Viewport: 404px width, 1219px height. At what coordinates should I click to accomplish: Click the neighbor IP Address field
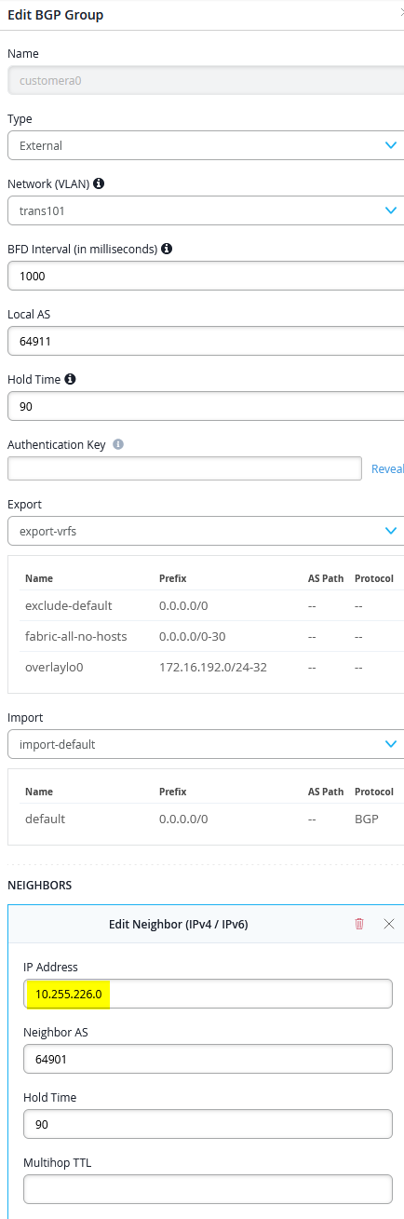click(208, 994)
